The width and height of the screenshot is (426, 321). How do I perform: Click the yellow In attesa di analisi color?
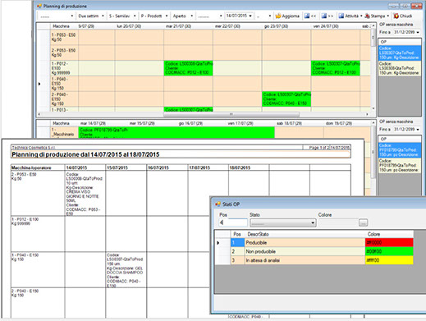389,260
